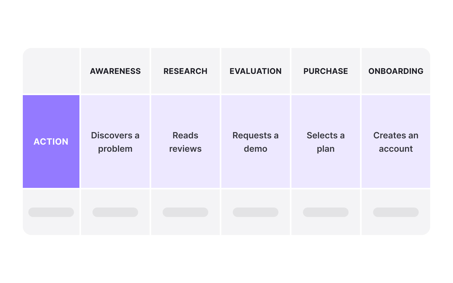Select the RESEARCH stage header

pos(185,71)
